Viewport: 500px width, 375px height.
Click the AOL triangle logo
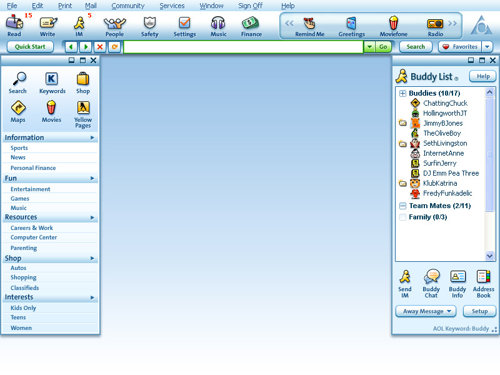click(x=481, y=26)
